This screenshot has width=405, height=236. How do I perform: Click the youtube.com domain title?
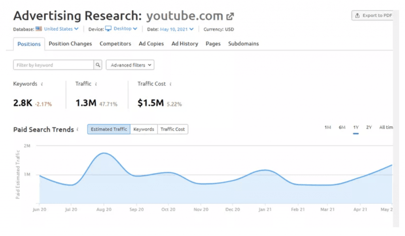pyautogui.click(x=185, y=16)
